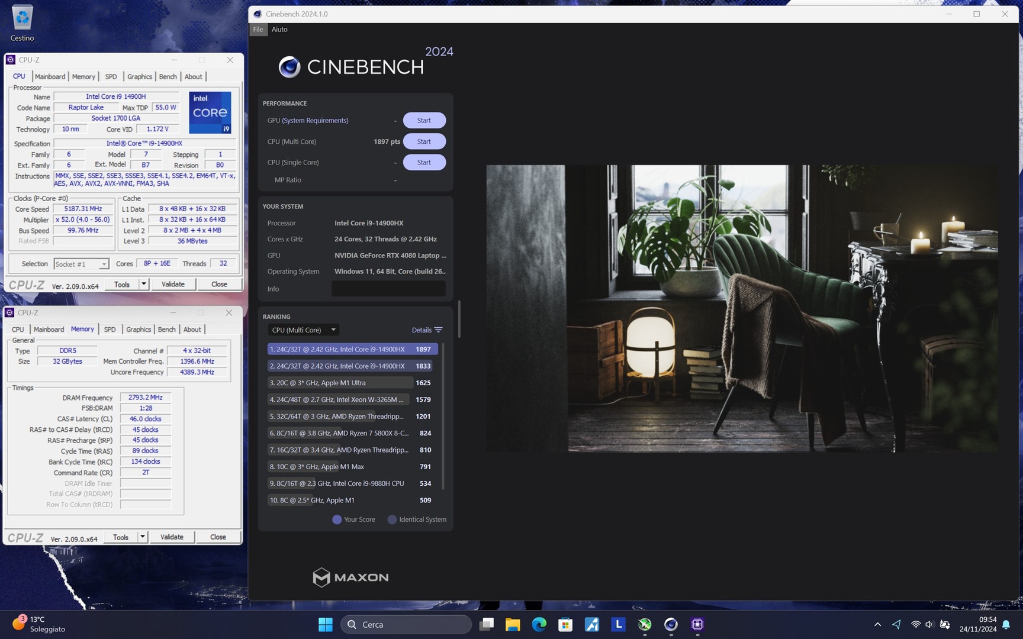1023x639 pixels.
Task: Switch to CPU-Z via its taskbar icon
Action: [x=697, y=624]
